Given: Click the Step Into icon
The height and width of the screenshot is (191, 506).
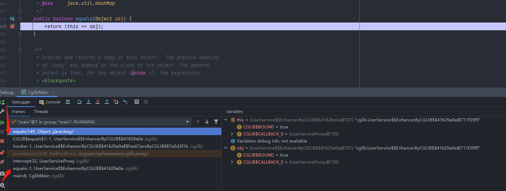Looking at the screenshot, I should pyautogui.click(x=89, y=102).
